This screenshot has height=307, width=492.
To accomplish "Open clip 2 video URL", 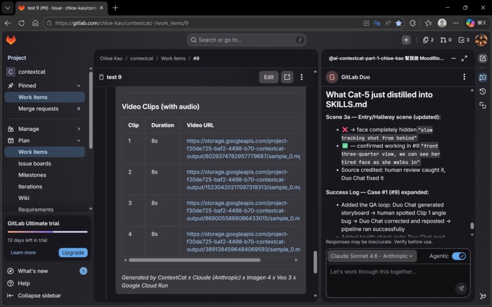I will [243, 180].
